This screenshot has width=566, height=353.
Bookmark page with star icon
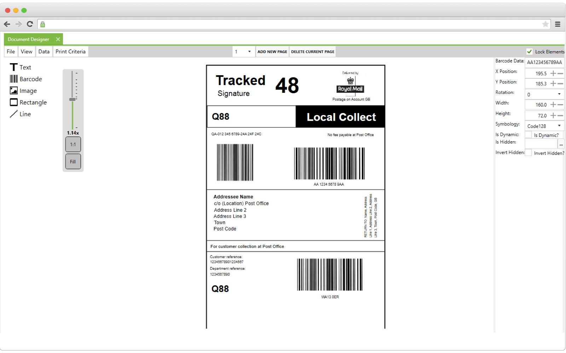(545, 24)
